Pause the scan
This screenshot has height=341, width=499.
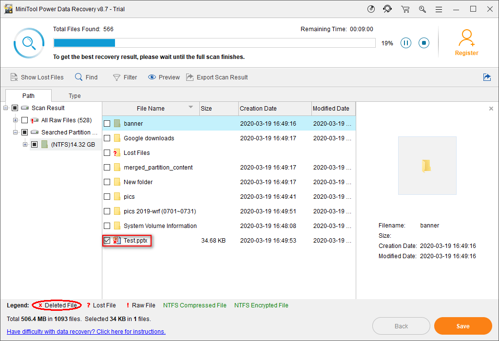tap(406, 43)
